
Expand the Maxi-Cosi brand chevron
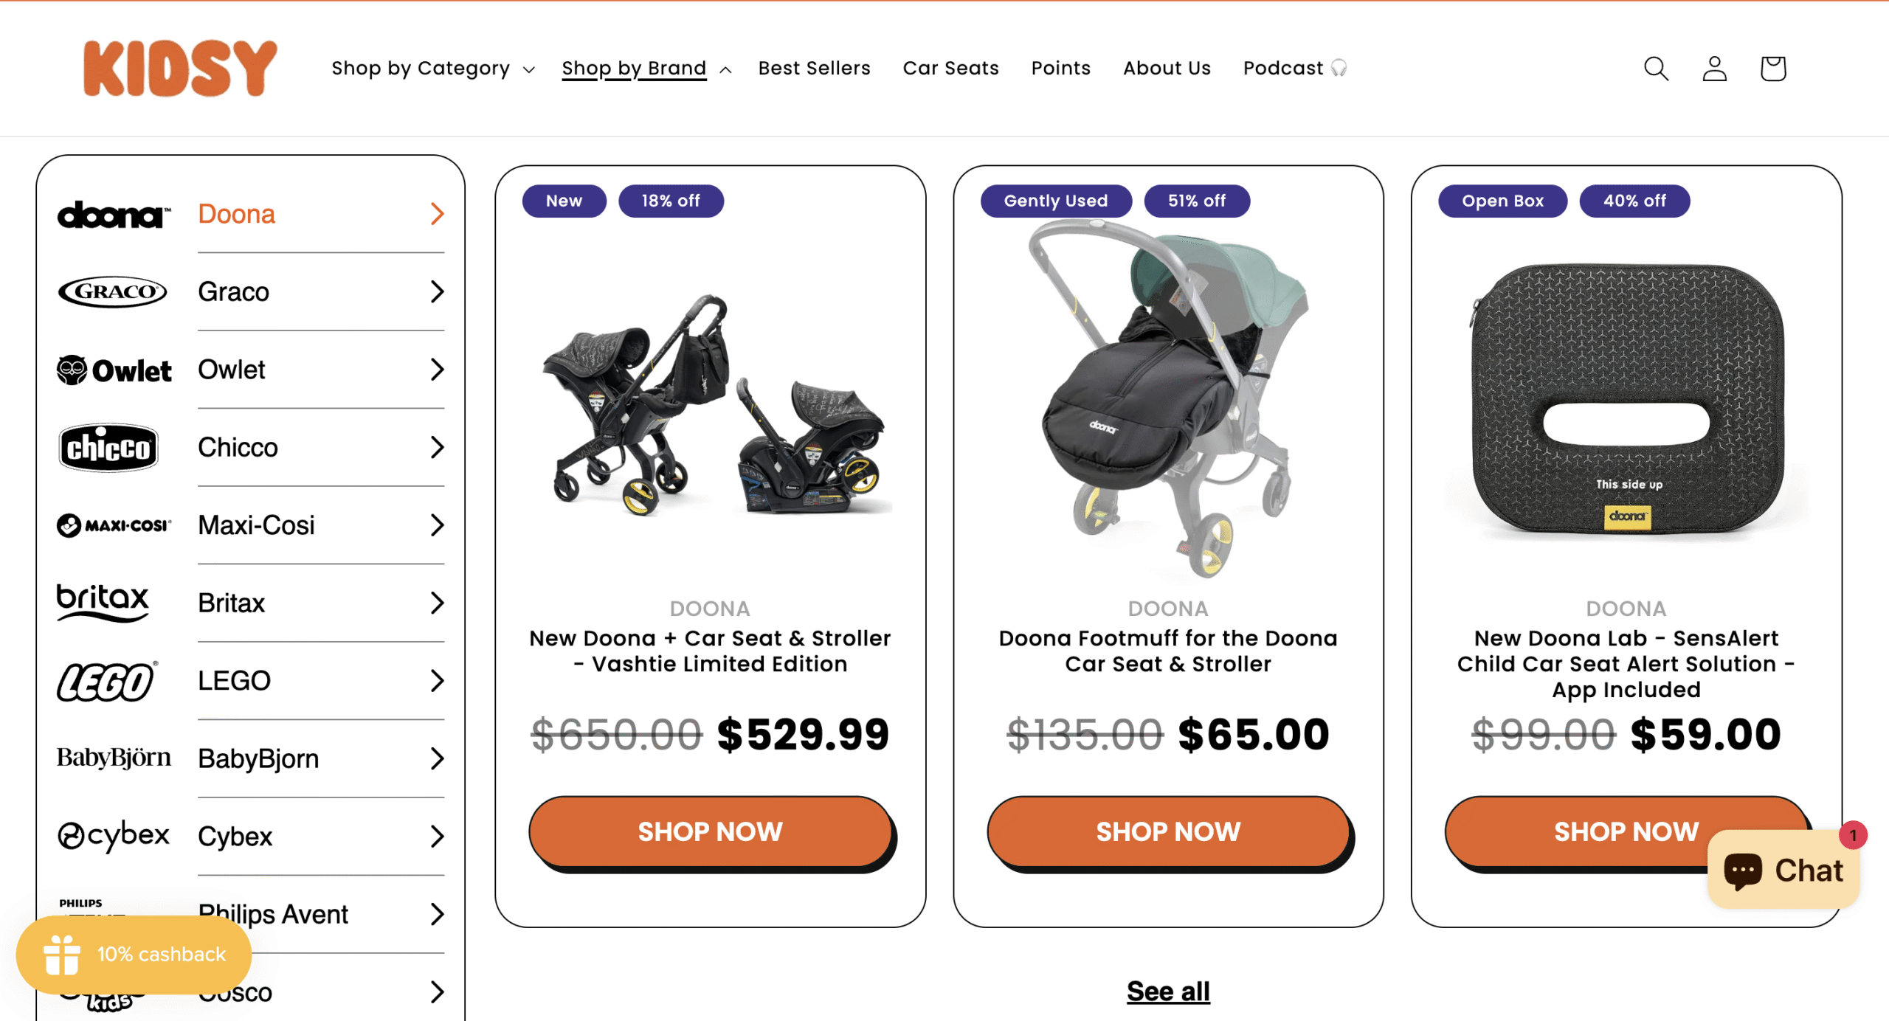[x=437, y=525]
